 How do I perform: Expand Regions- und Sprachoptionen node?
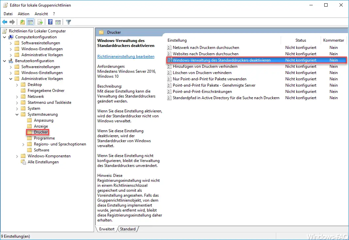[23, 144]
